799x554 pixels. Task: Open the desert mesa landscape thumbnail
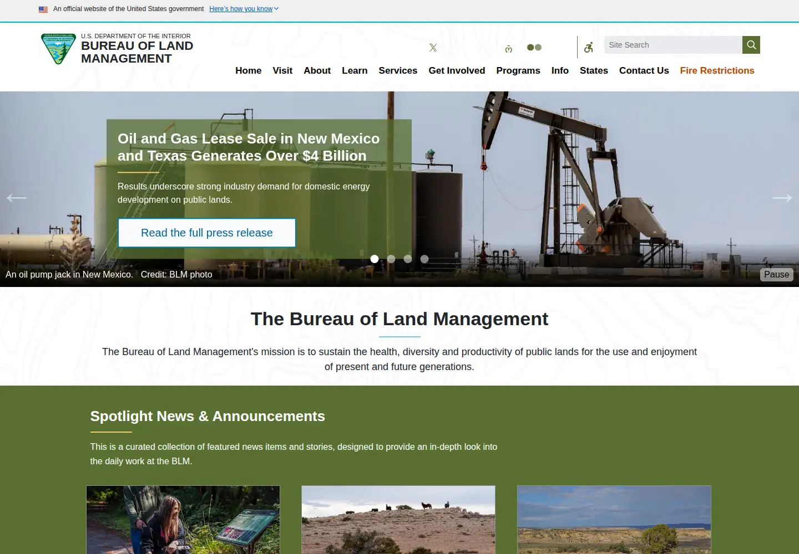point(614,520)
